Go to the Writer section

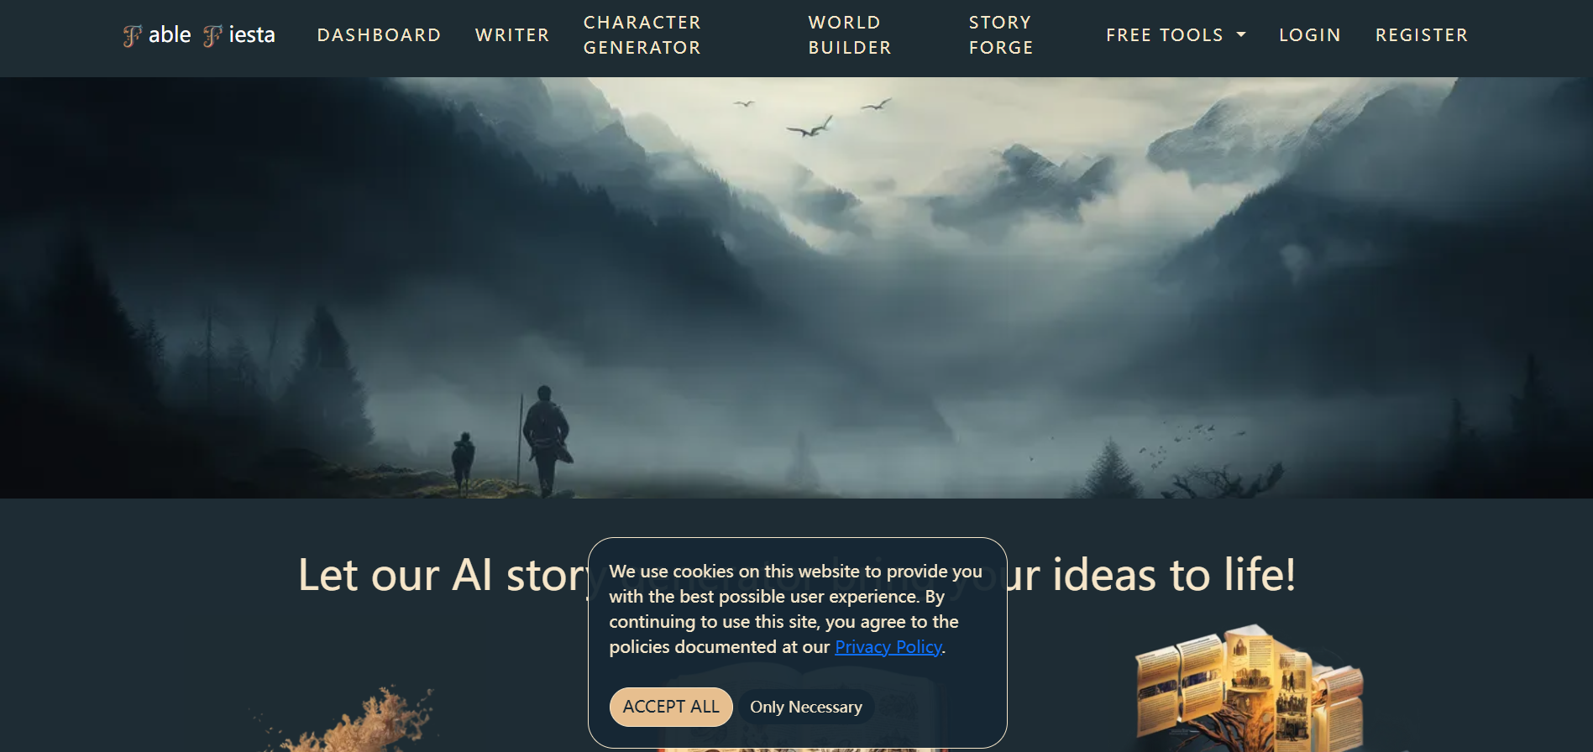pos(512,35)
